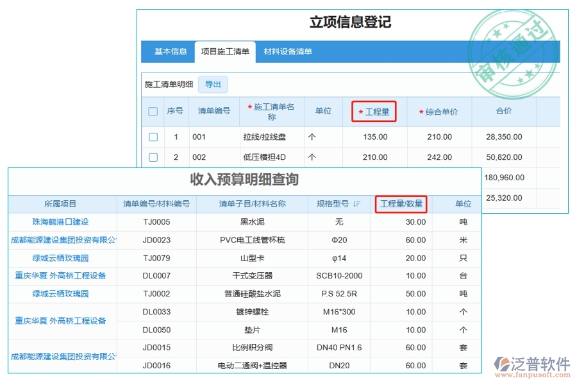Open the 绿城云栖玫瑰园 project link
Viewport: 577px width, 385px height.
click(62, 257)
